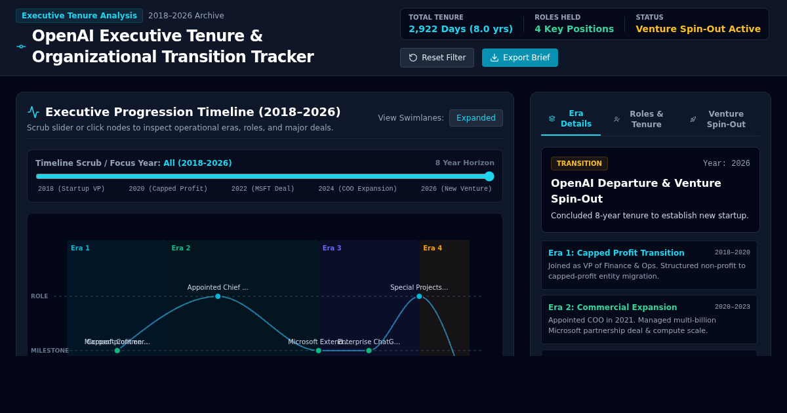This screenshot has height=413, width=787.
Task: Click the download icon in Export Brief
Action: (494, 58)
